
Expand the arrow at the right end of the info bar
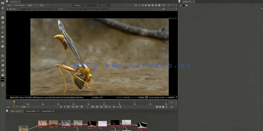tap(176, 97)
